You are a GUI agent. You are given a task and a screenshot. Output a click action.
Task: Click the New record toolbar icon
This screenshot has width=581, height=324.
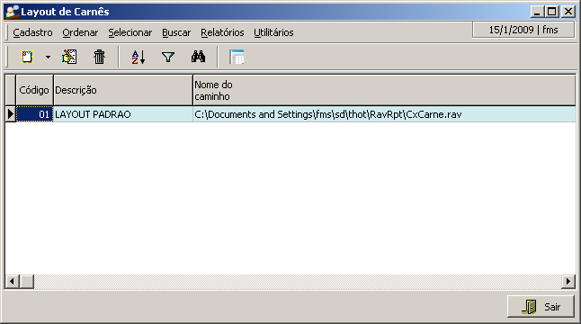click(x=27, y=57)
